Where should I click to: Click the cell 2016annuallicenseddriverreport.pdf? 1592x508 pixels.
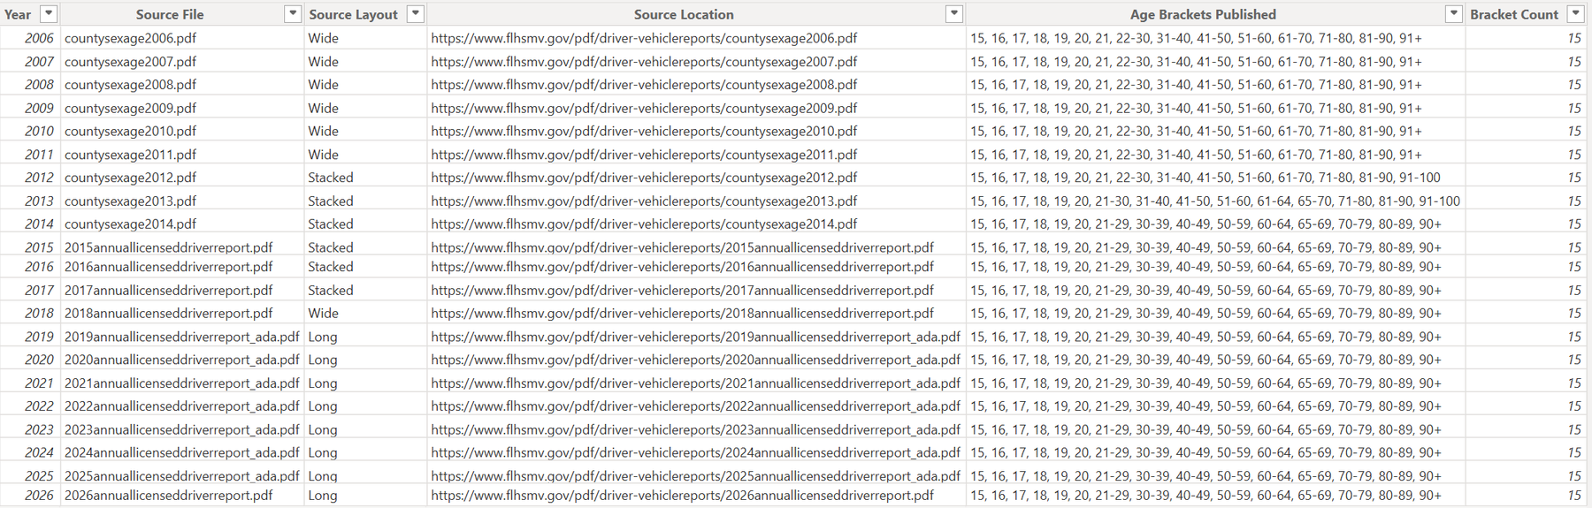(x=168, y=267)
